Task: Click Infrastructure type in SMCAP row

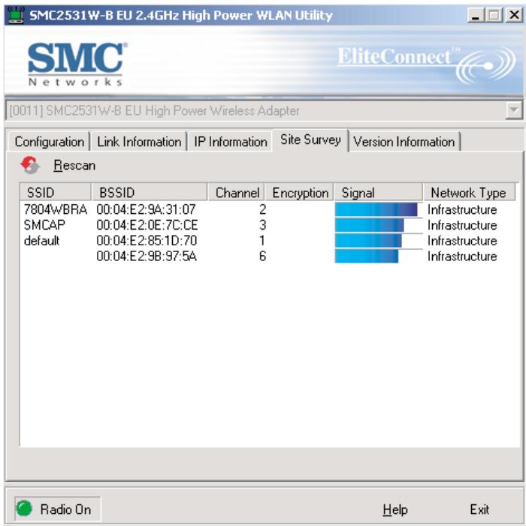Action: 462,225
